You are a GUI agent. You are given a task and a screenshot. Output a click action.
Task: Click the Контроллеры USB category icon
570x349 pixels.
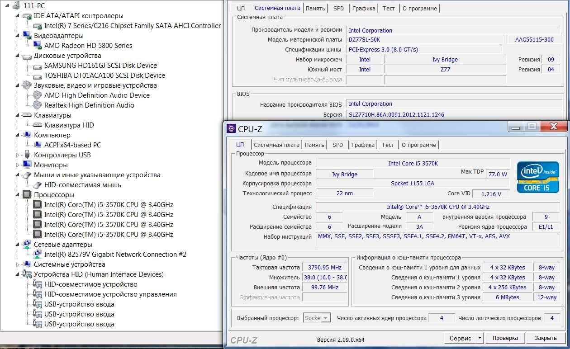(x=26, y=155)
